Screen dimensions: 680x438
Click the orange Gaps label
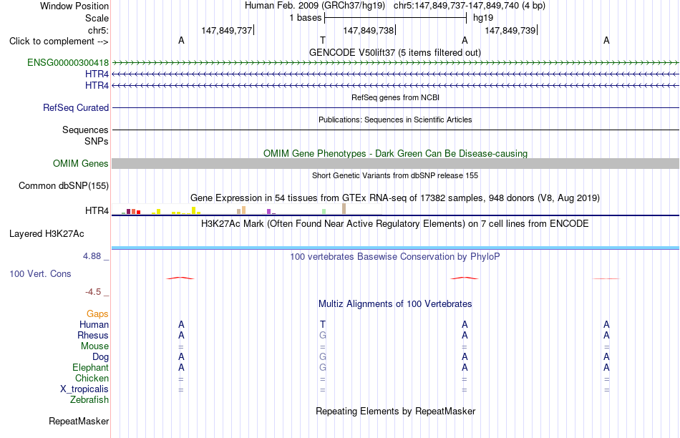click(x=97, y=313)
